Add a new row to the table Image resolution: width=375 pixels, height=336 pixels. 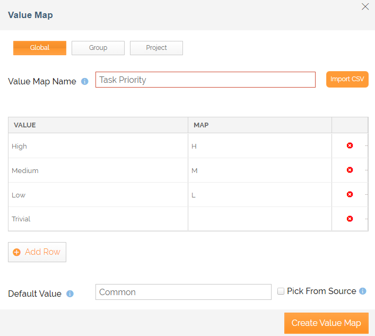[37, 252]
